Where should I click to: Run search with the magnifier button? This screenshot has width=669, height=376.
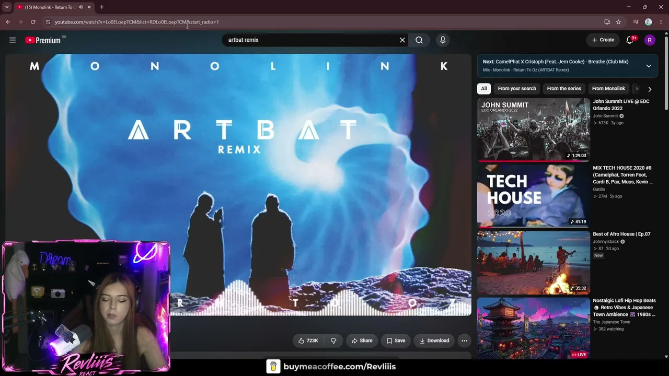click(419, 40)
